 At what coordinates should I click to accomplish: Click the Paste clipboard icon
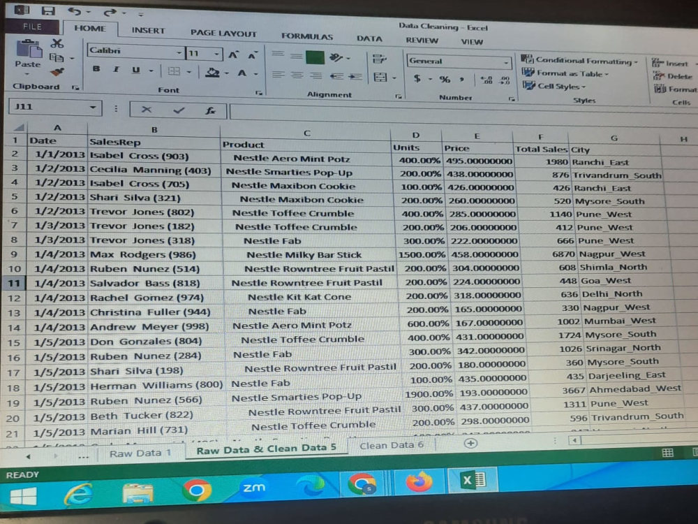click(29, 50)
